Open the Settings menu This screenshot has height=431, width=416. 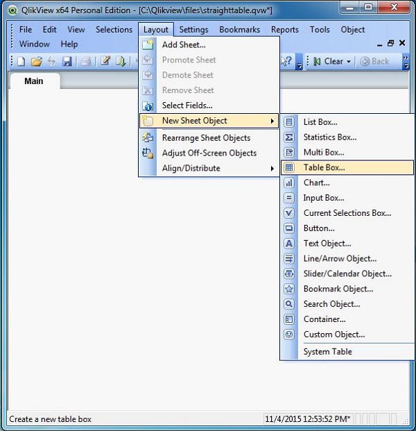[193, 29]
